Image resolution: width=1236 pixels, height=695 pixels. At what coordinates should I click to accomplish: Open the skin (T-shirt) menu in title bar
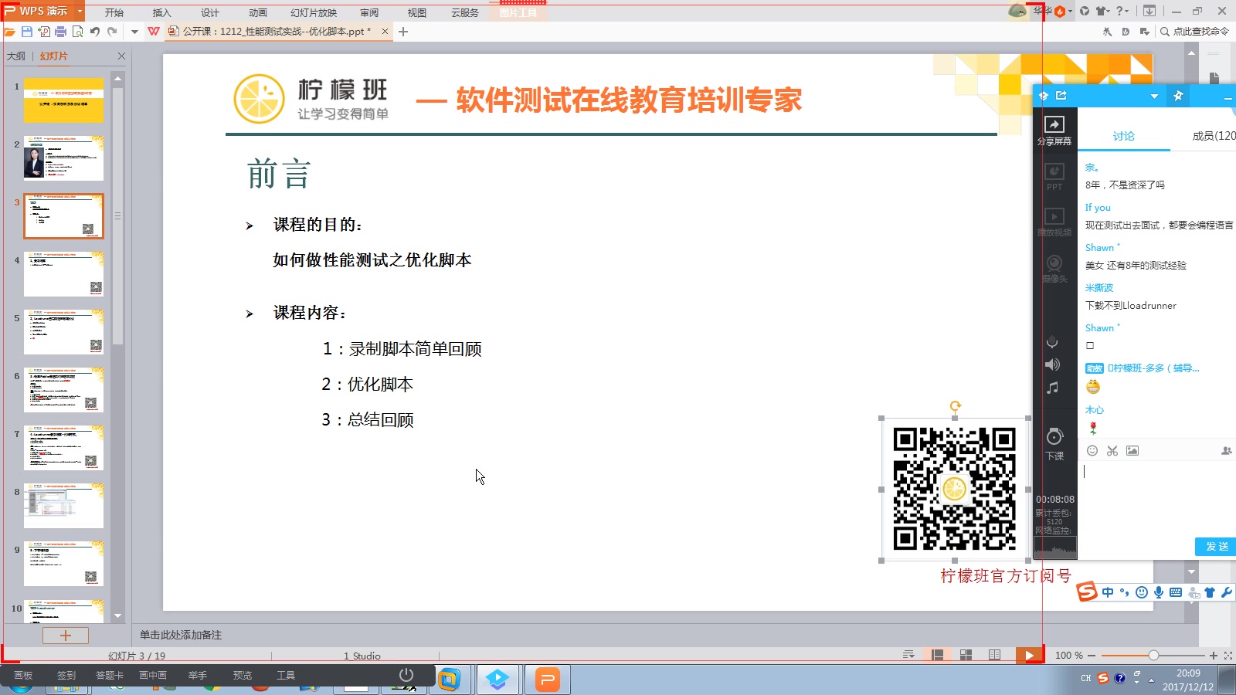click(x=1103, y=11)
